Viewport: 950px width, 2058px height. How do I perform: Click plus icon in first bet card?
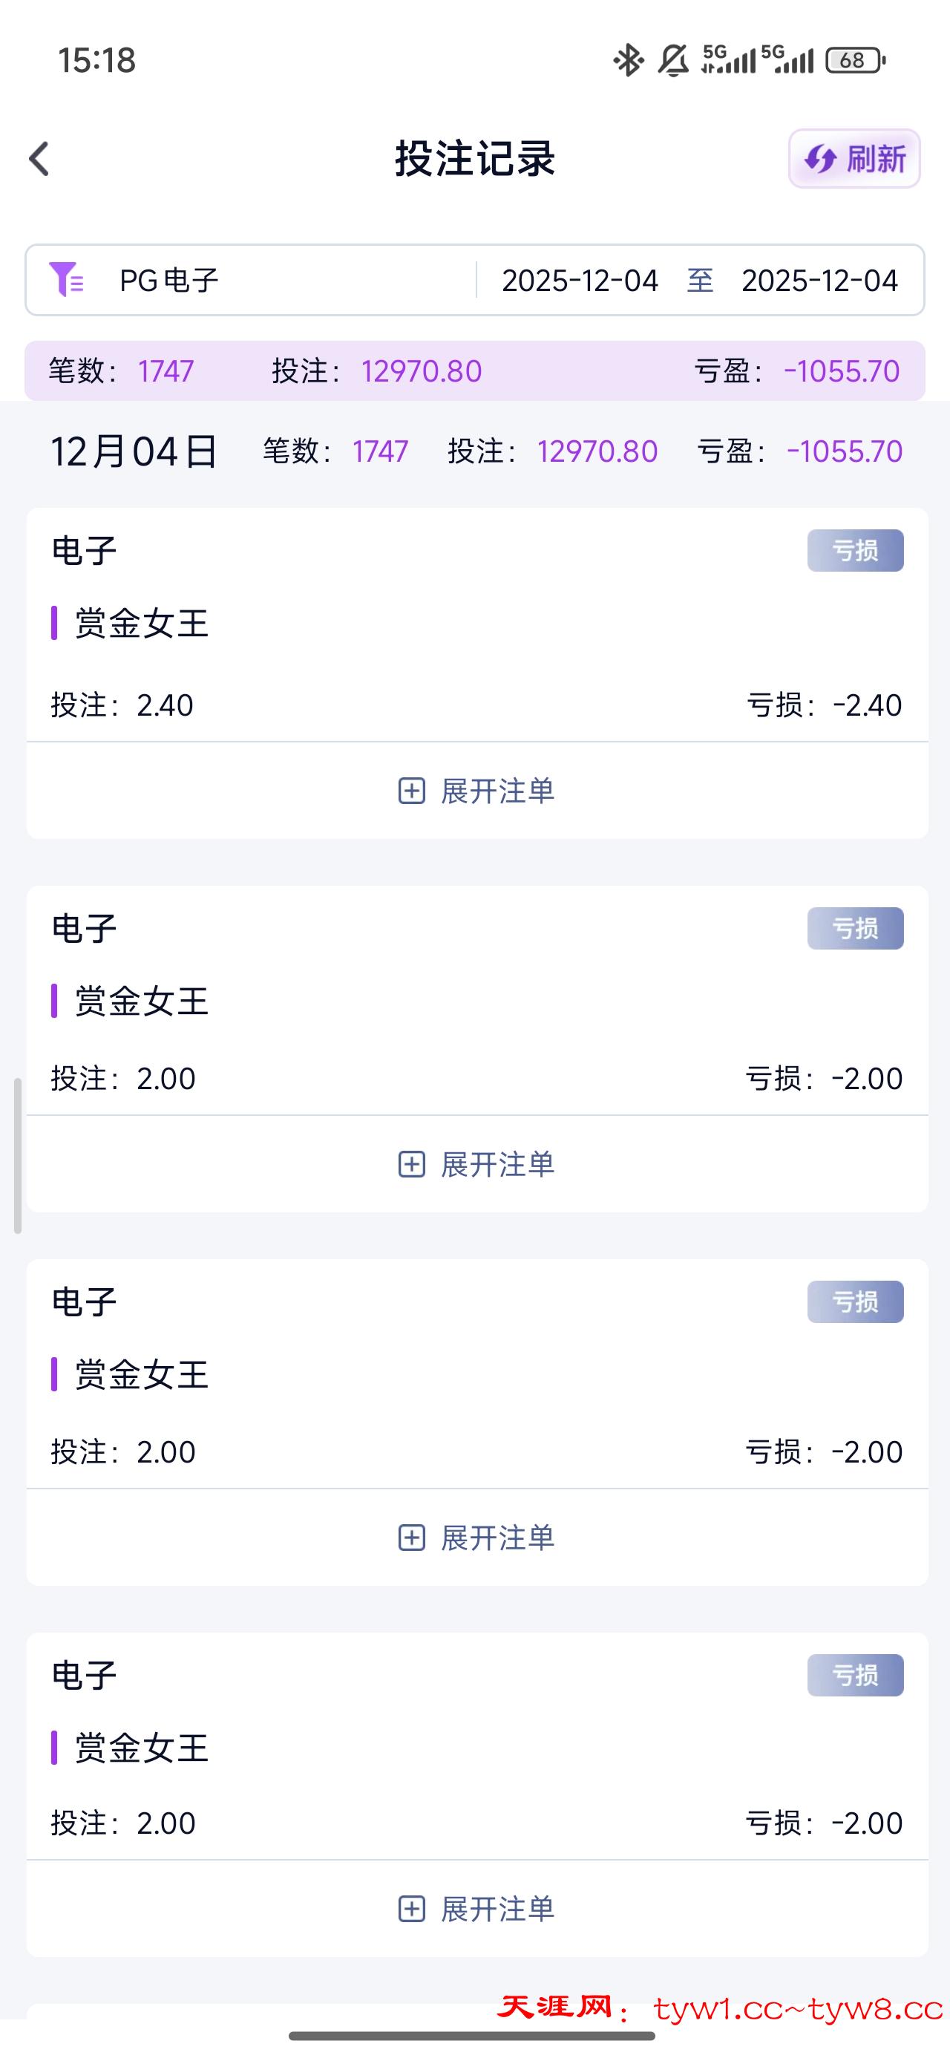[411, 791]
